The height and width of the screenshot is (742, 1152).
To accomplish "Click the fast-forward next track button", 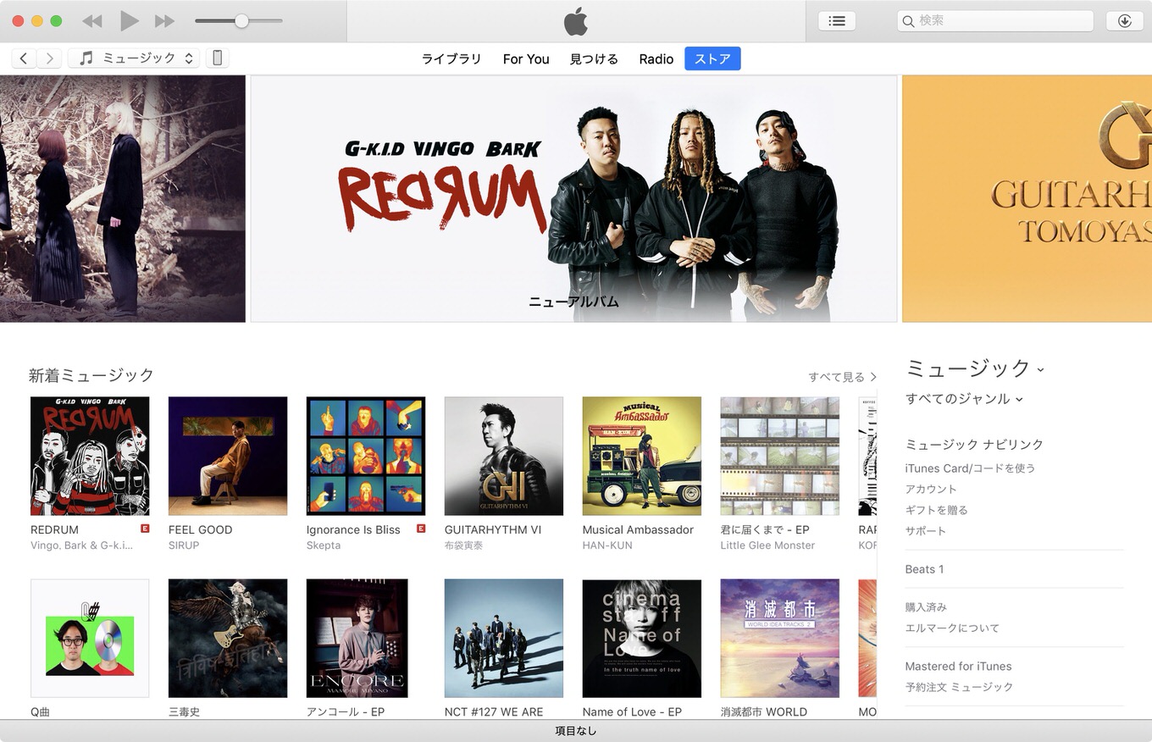I will coord(165,21).
